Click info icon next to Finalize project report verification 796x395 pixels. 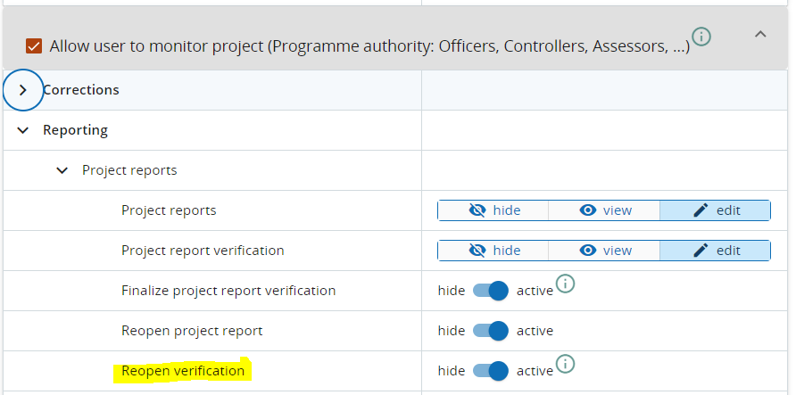click(x=566, y=284)
